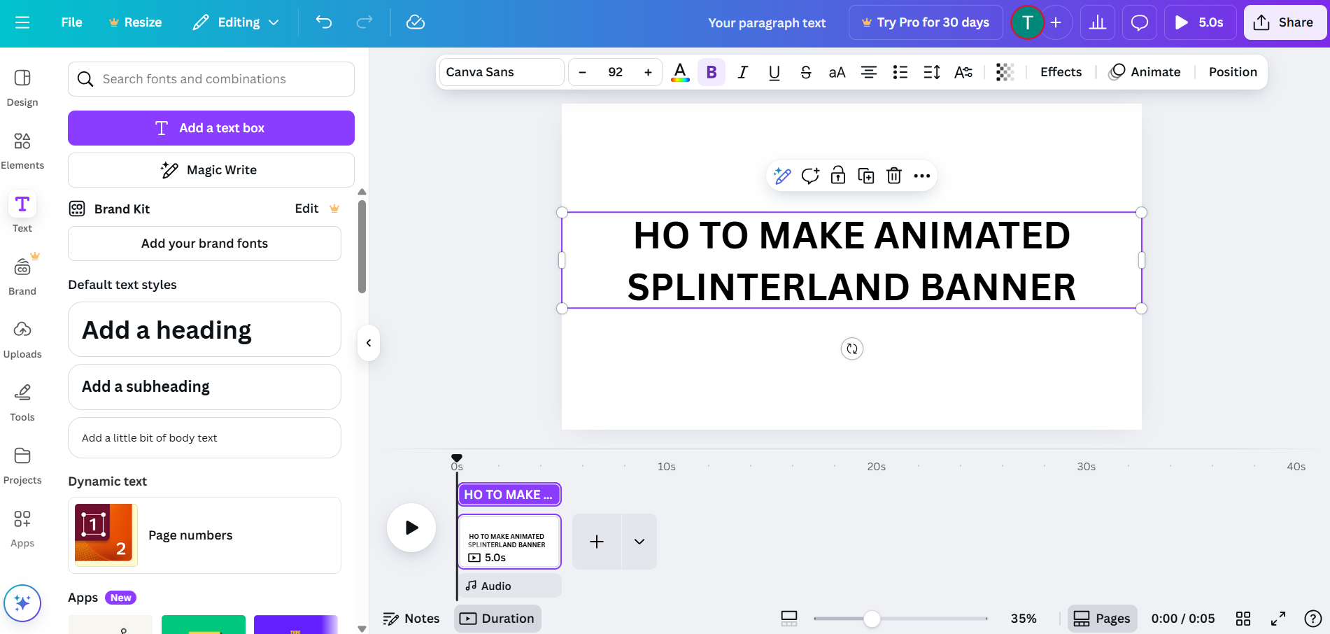The height and width of the screenshot is (634, 1330).
Task: Open the Elements sidebar tab
Action: [x=22, y=150]
